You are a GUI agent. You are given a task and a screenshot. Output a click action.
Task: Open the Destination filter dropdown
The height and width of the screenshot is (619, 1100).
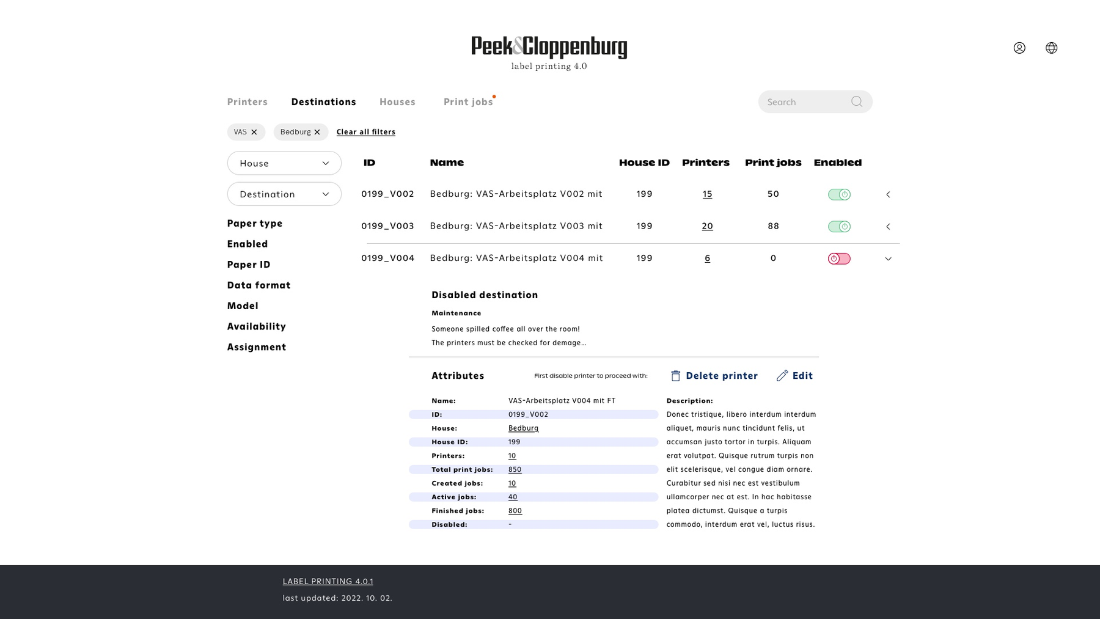(x=284, y=194)
